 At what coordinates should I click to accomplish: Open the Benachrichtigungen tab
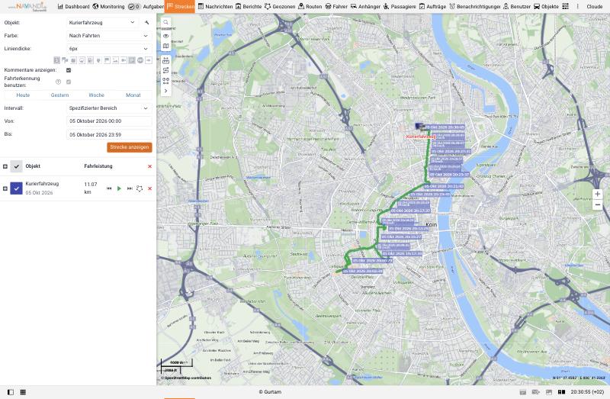475,7
